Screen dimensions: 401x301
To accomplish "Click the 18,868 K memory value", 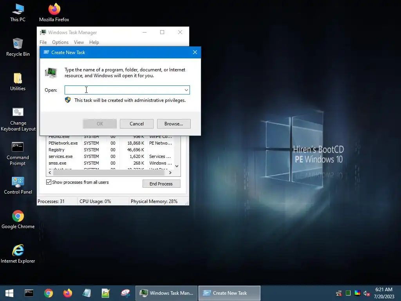I will pyautogui.click(x=135, y=143).
